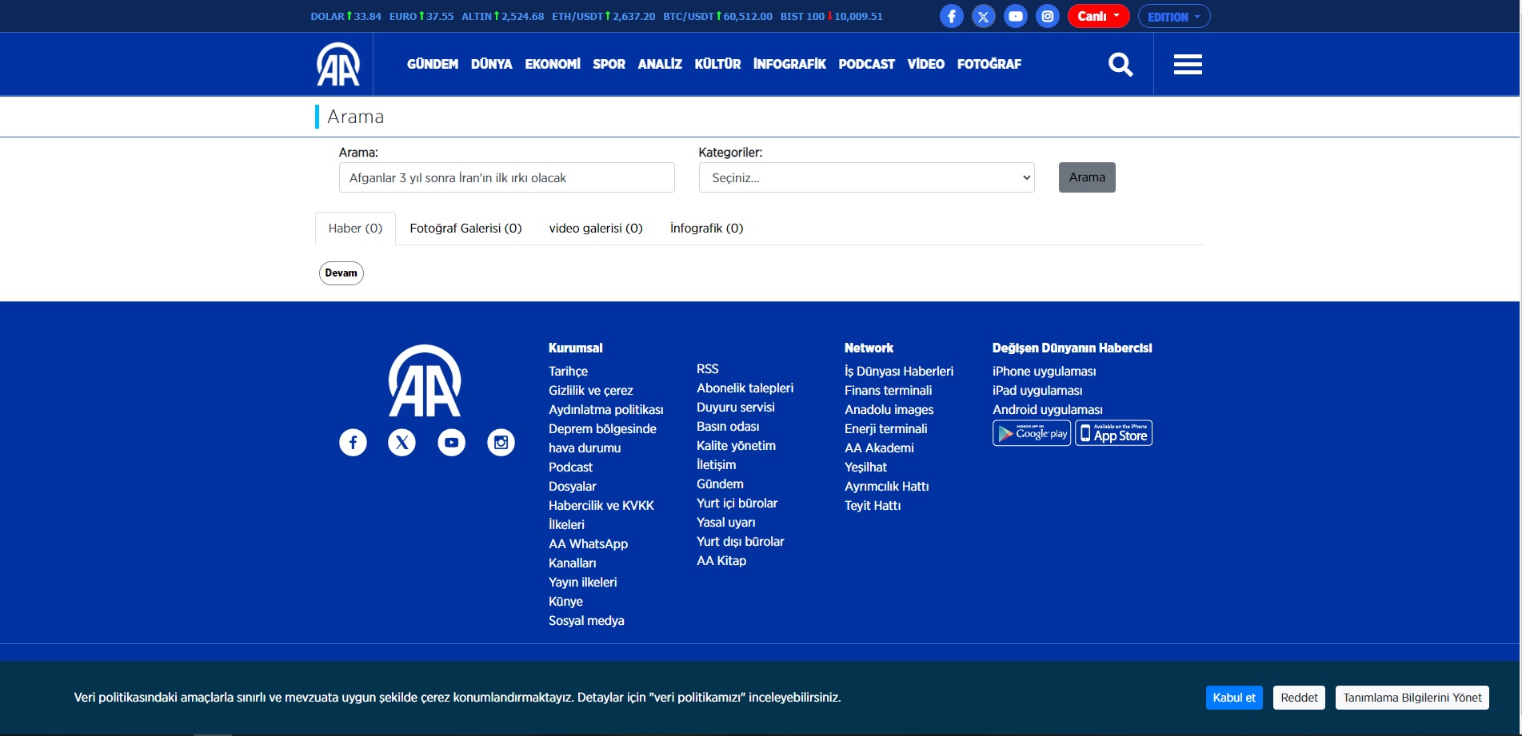Screen dimensions: 1522x736
Task: Open Anadolu images link
Action: click(889, 410)
